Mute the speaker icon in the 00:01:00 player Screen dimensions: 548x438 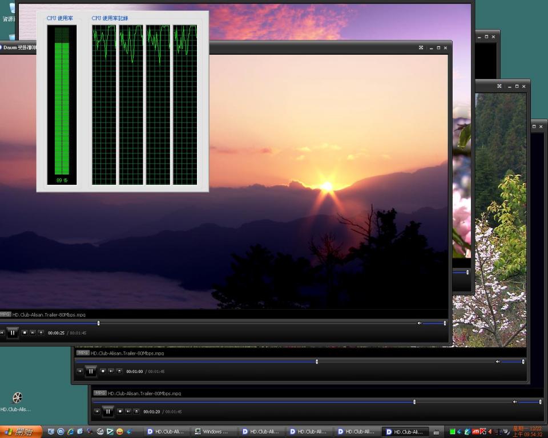point(497,362)
